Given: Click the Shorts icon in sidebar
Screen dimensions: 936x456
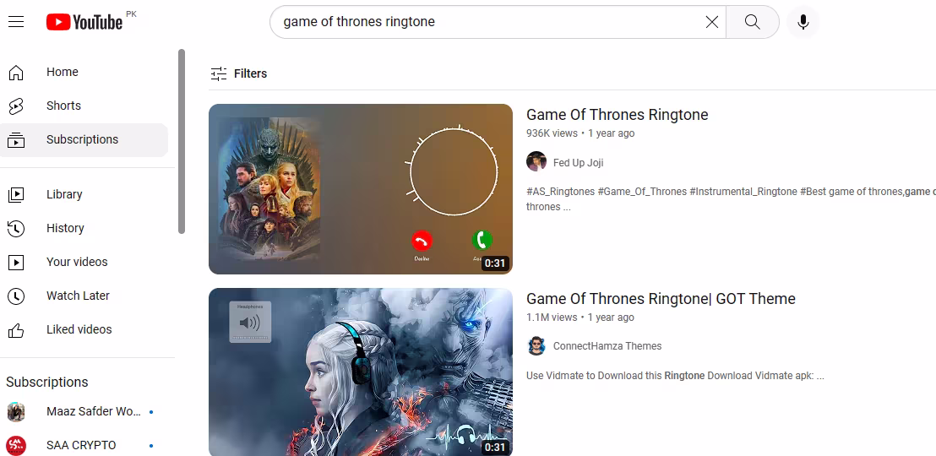Looking at the screenshot, I should [16, 106].
